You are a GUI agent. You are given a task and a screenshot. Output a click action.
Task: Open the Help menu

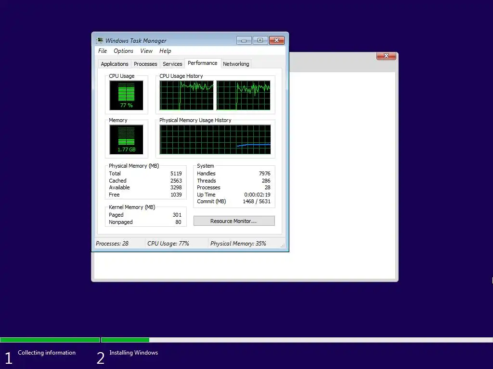pos(165,51)
